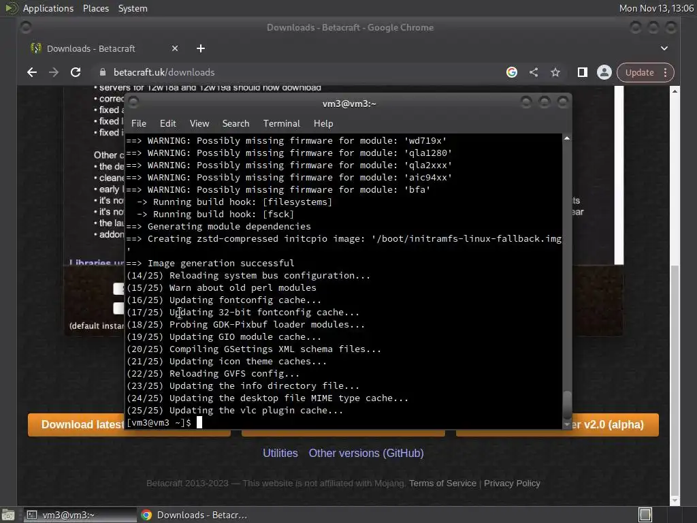Image resolution: width=697 pixels, height=523 pixels.
Task: Share this page via share icon
Action: (534, 72)
